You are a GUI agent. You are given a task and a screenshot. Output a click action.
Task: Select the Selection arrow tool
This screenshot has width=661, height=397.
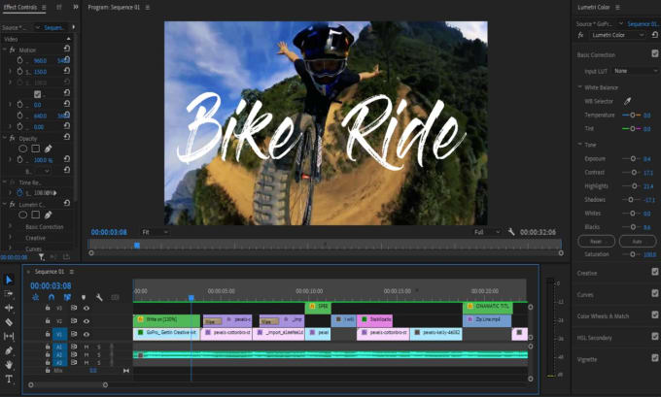pos(9,280)
